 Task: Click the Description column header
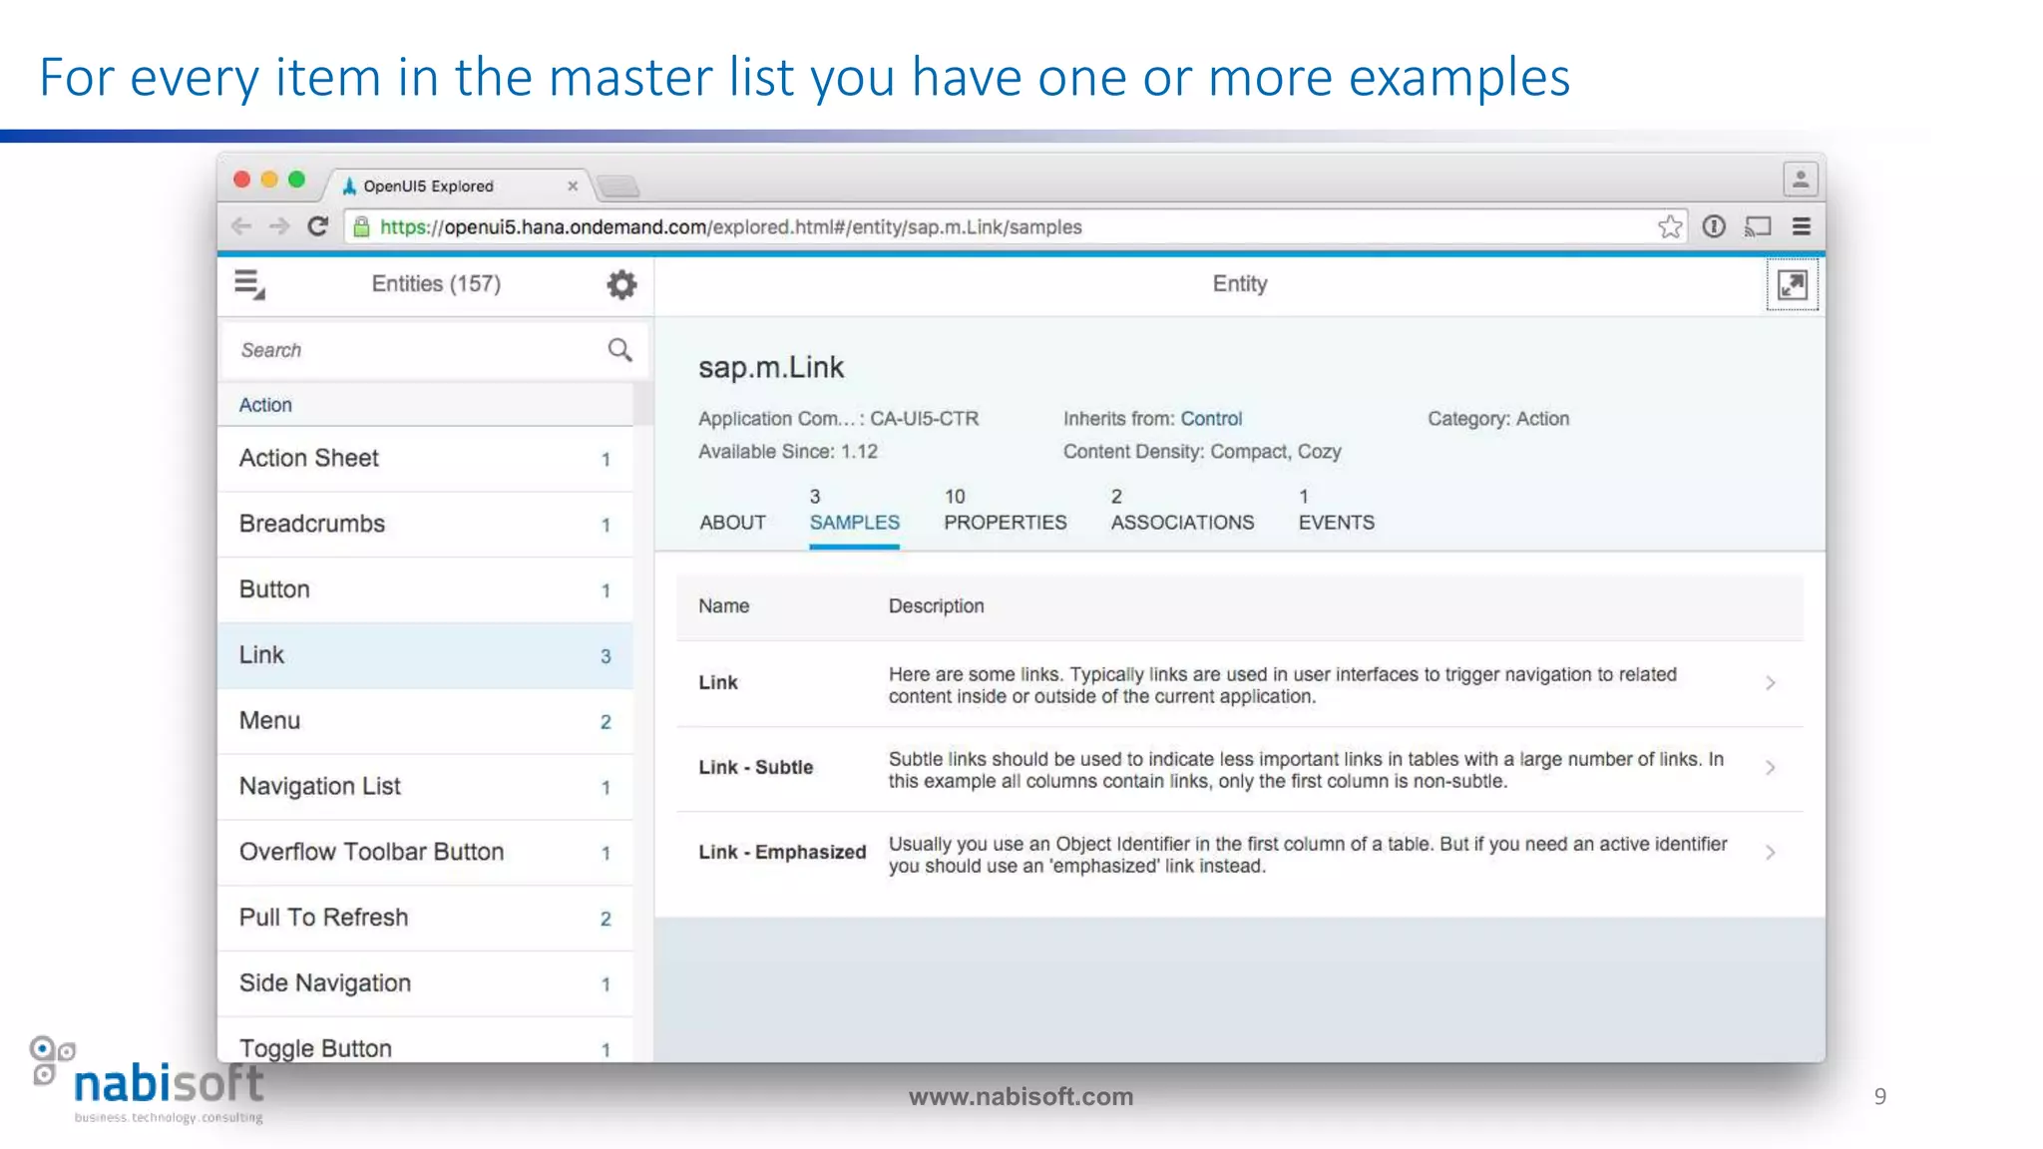pos(937,606)
